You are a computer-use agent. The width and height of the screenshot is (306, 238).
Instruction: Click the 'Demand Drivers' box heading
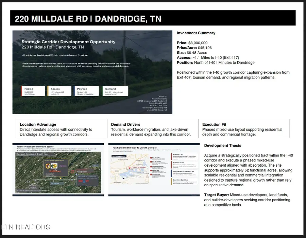125,124
